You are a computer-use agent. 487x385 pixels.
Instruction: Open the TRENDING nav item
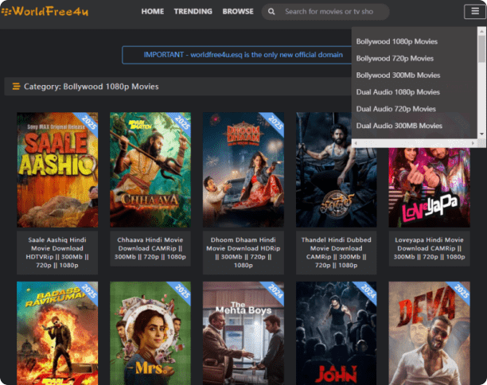click(x=193, y=12)
